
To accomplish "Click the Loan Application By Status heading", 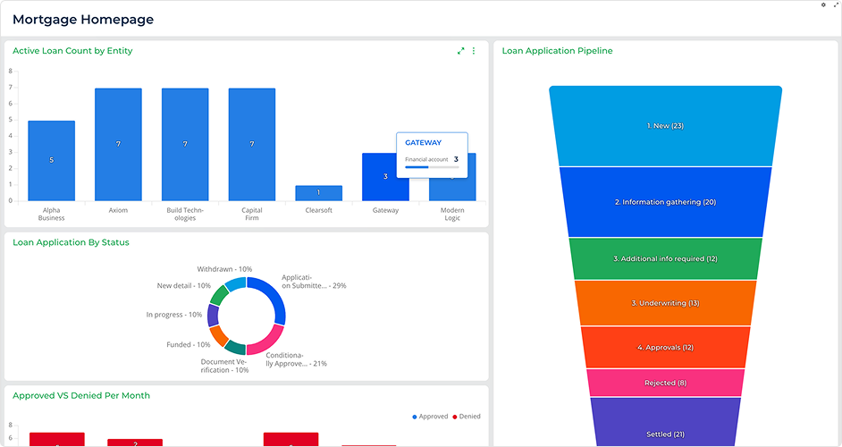I will (x=71, y=242).
